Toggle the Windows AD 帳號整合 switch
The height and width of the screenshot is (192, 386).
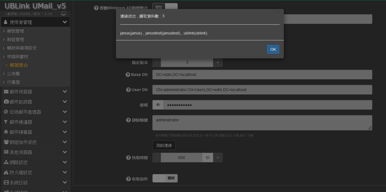click(x=165, y=7)
